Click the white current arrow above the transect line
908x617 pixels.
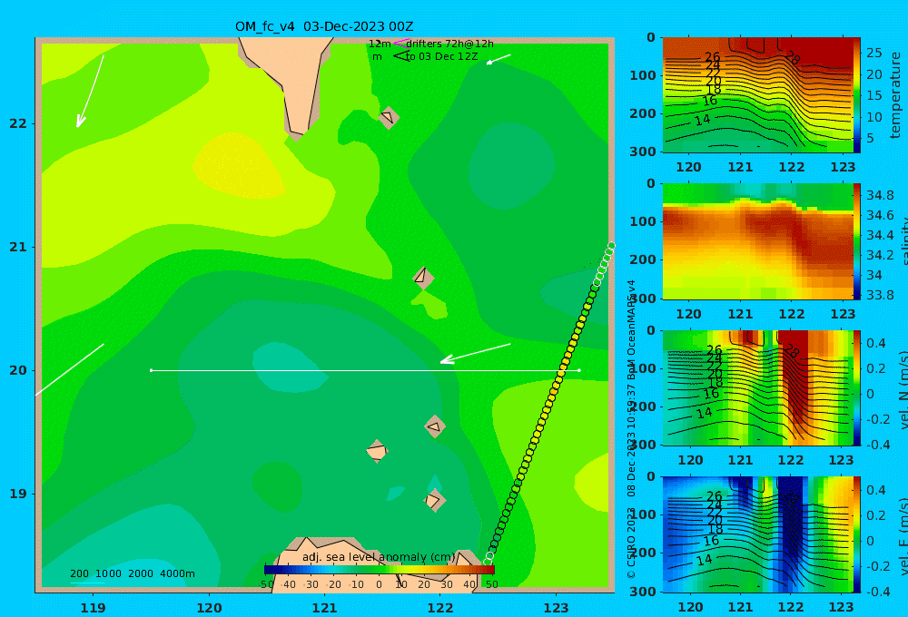pos(476,354)
